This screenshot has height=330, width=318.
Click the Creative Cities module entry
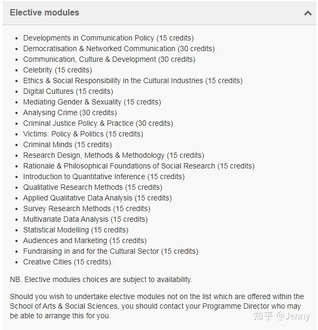[68, 262]
